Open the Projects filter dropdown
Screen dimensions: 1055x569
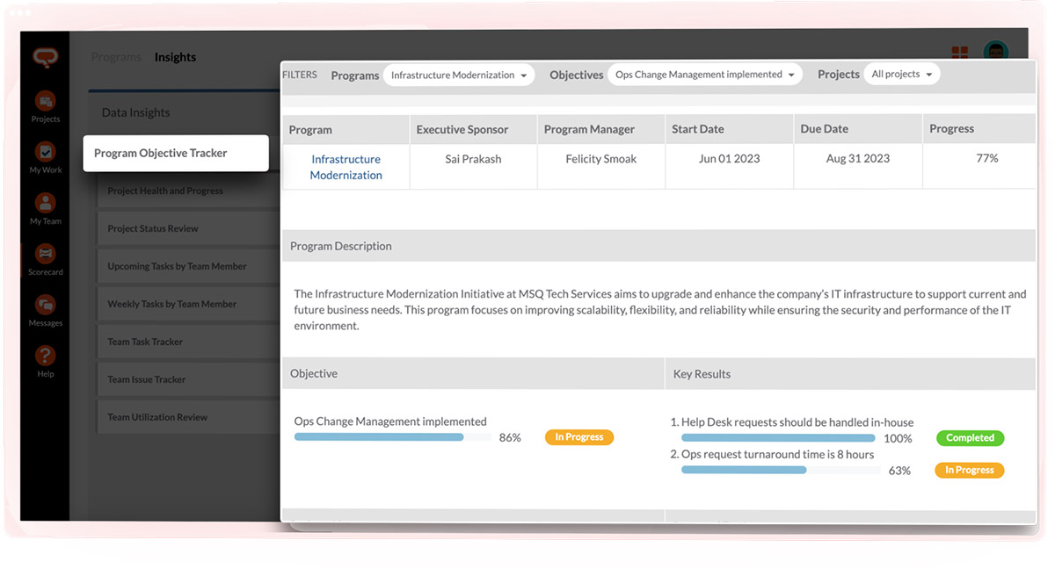901,75
